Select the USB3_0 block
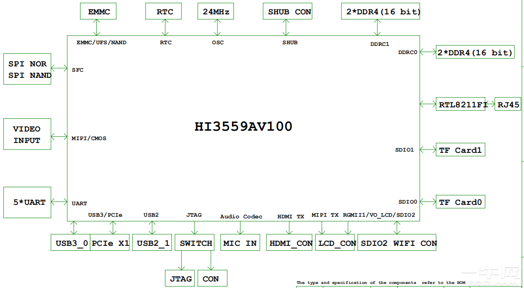The width and height of the screenshot is (524, 288). click(x=71, y=243)
